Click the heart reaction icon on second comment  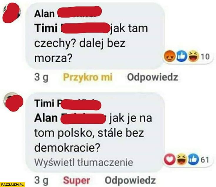(170, 160)
